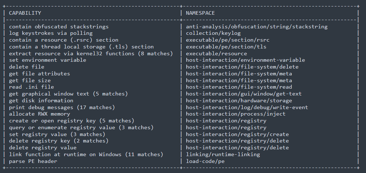Click the 'read .ini file' entry
This screenshot has width=366, height=173.
tap(31, 87)
